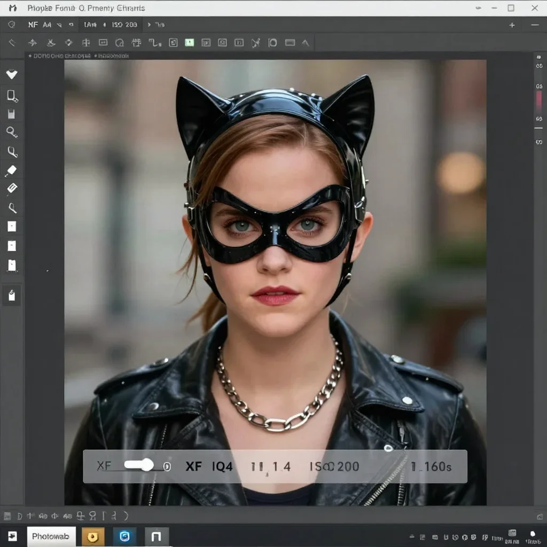Open Photowab in the taskbar
This screenshot has width=547, height=547.
51,536
